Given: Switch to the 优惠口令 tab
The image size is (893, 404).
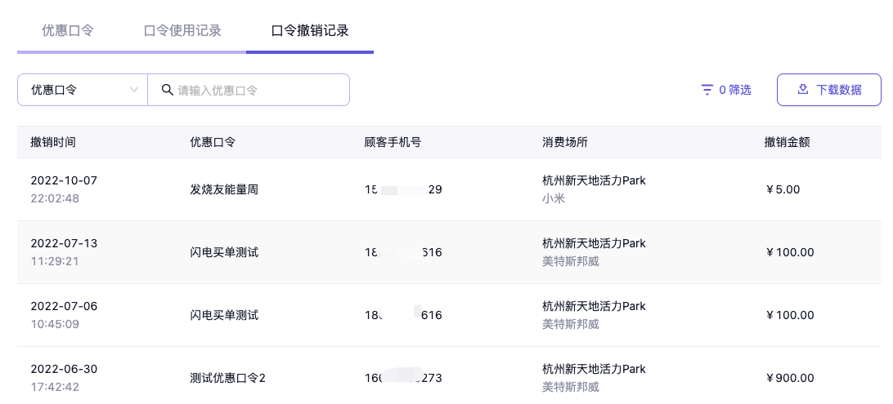Looking at the screenshot, I should (68, 31).
